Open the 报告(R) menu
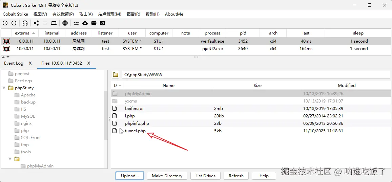 [133, 14]
